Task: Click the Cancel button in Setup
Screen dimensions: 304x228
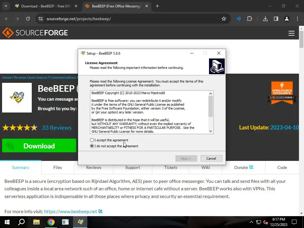Action: click(211, 159)
